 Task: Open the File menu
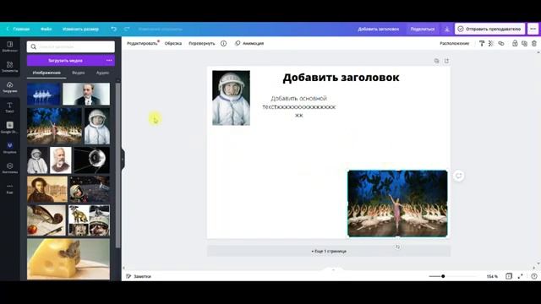pos(46,29)
